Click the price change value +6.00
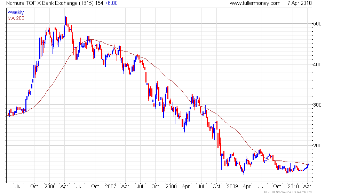Image resolution: width=341 pixels, height=195 pixels. point(111,3)
